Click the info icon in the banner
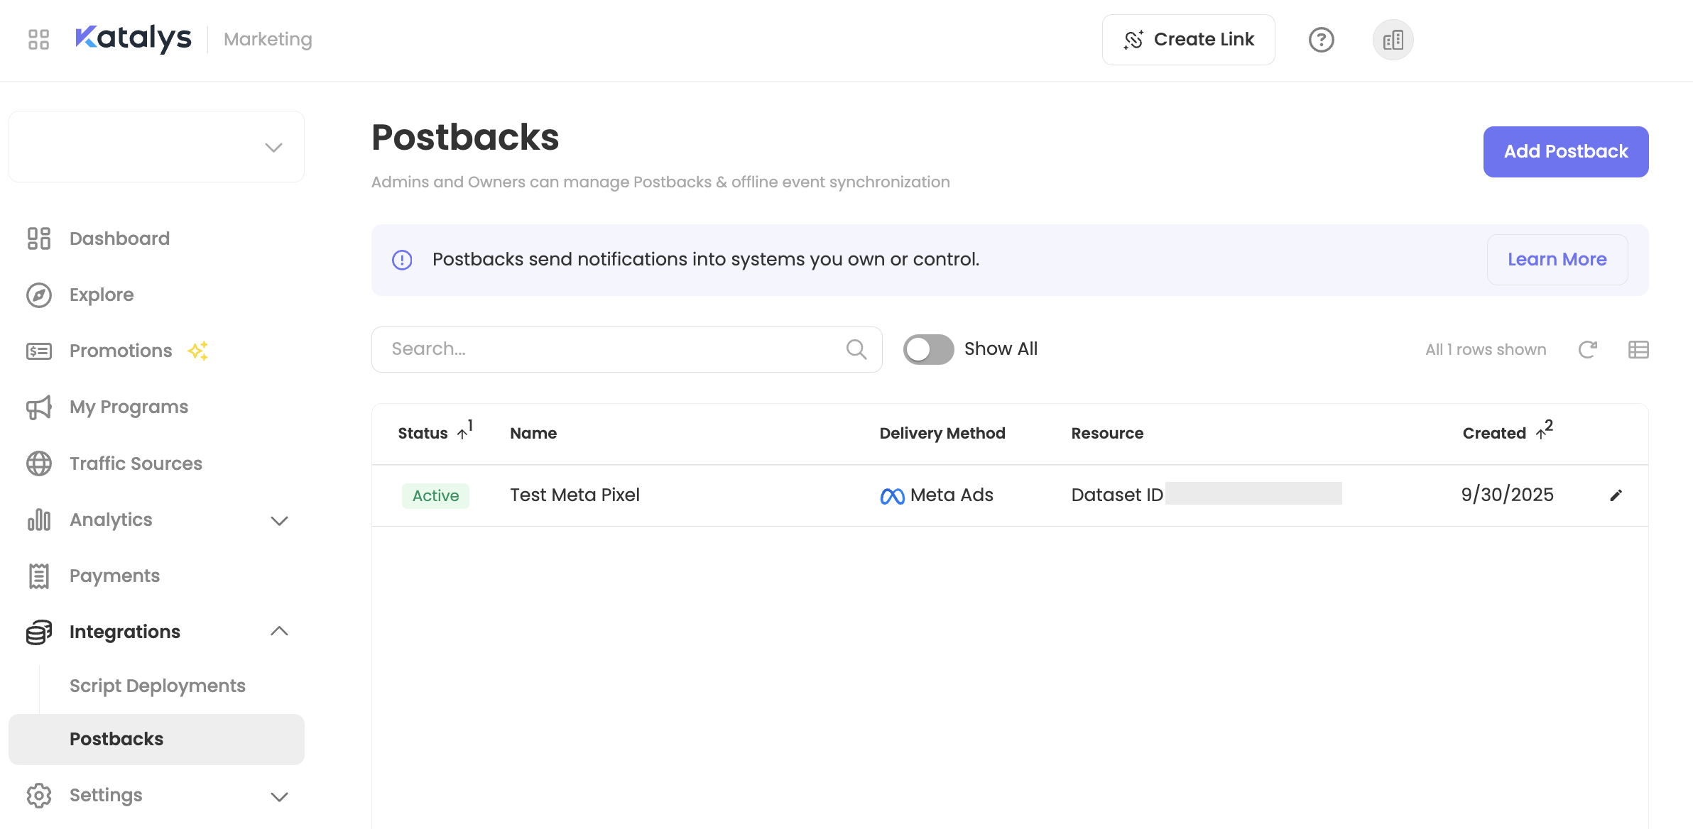This screenshot has height=829, width=1693. coord(402,260)
